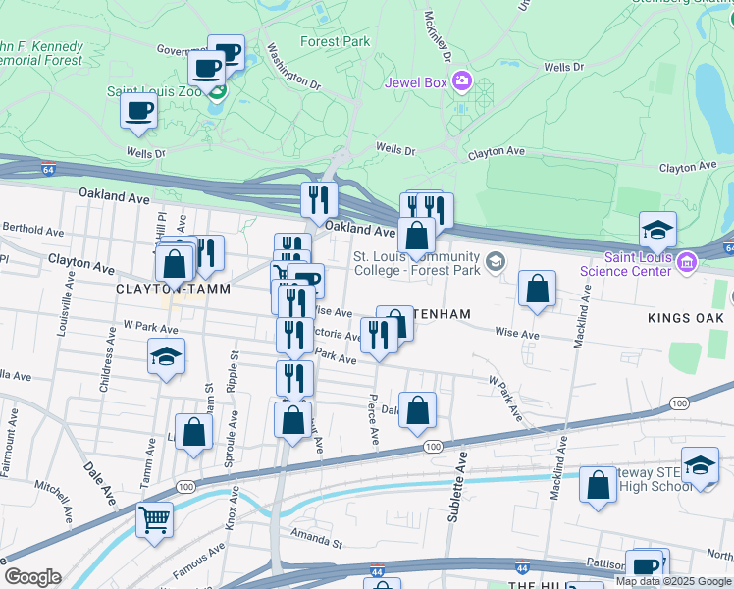734x589 pixels.
Task: Select the restaurant marker beside the central Wise Ave label
Action: [x=296, y=303]
